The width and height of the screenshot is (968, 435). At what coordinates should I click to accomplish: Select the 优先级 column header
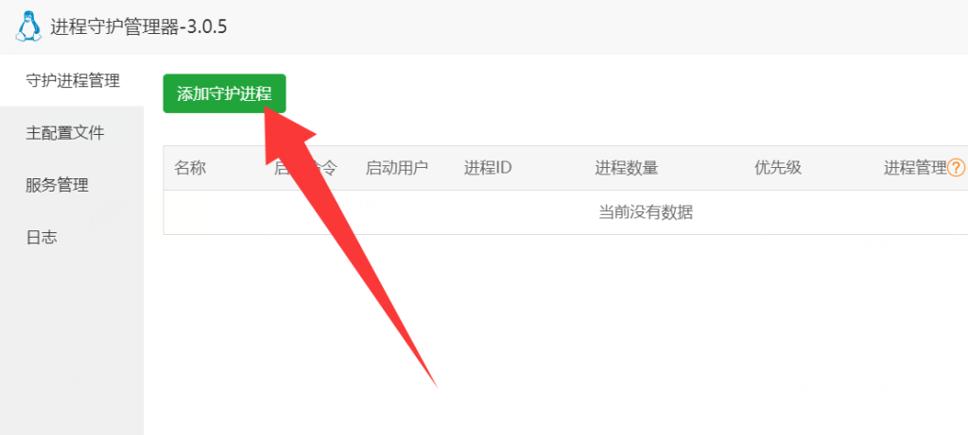point(778,168)
